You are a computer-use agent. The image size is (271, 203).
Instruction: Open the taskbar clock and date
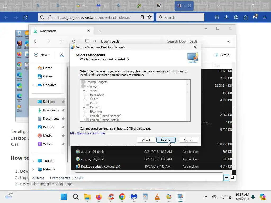tap(242, 197)
